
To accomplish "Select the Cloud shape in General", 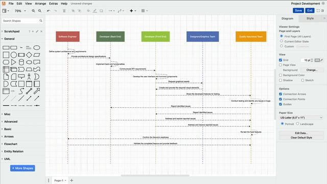I will point(29,62).
